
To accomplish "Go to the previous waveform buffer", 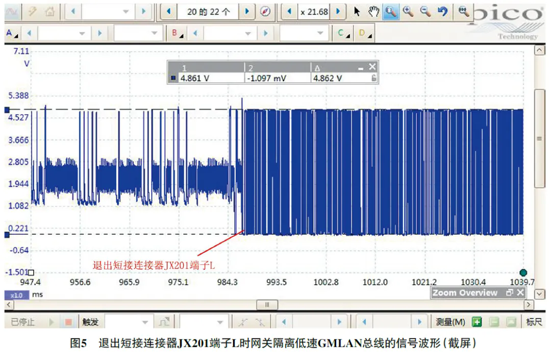I will tap(169, 12).
